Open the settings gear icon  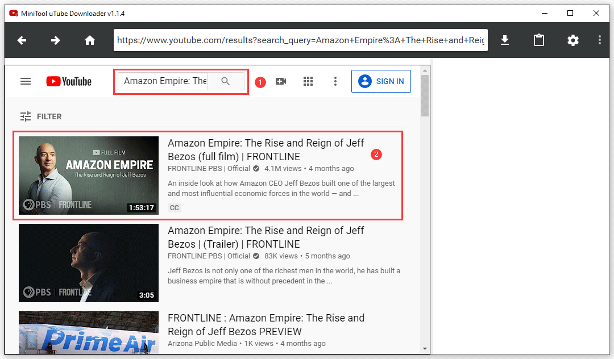coord(572,40)
